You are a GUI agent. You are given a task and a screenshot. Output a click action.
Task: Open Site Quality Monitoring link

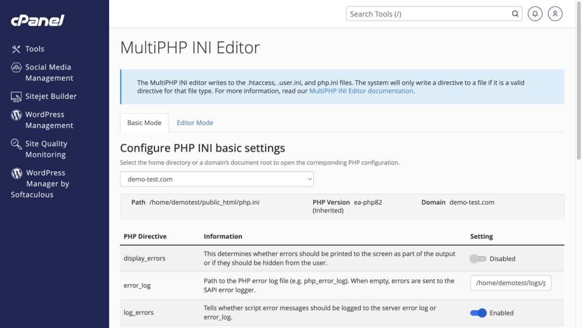(46, 149)
